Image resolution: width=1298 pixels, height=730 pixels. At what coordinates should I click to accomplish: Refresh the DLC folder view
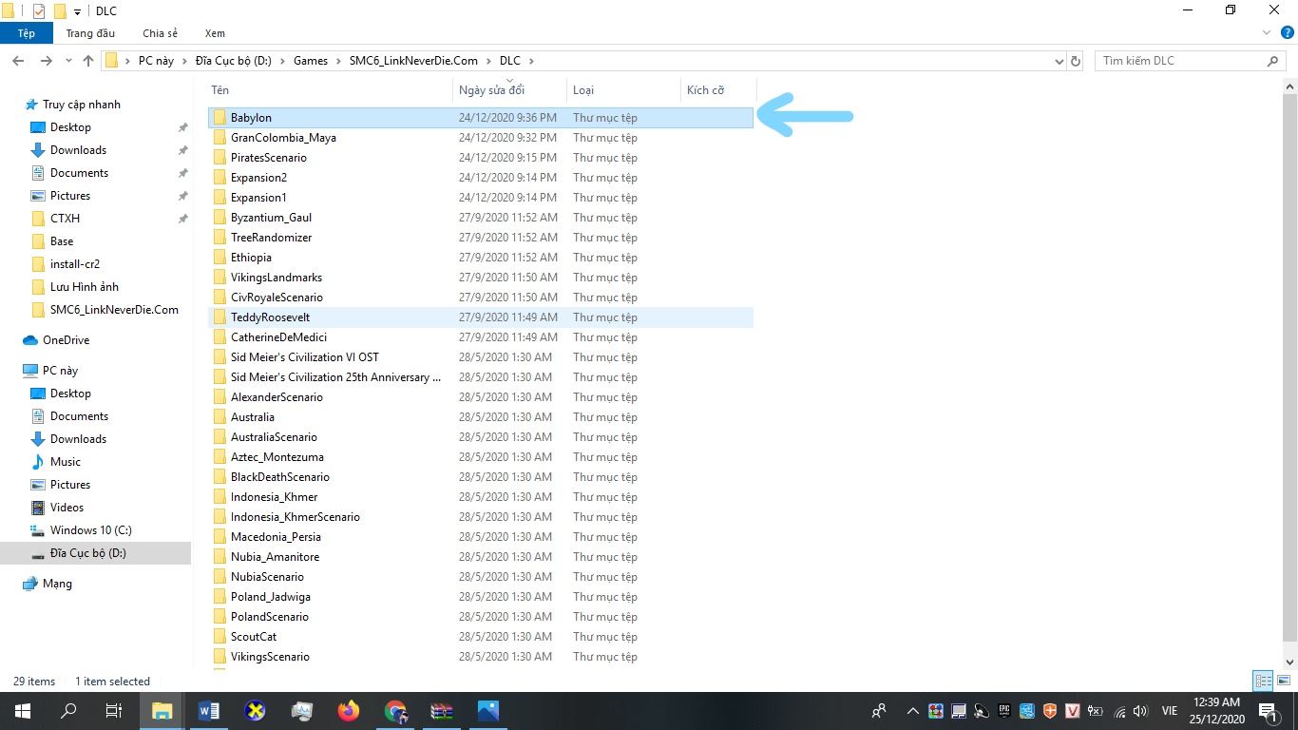coord(1076,61)
